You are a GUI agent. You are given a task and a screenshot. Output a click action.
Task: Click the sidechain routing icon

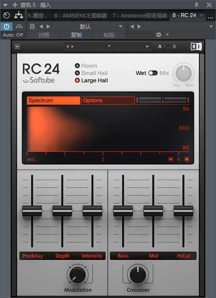click(18, 16)
